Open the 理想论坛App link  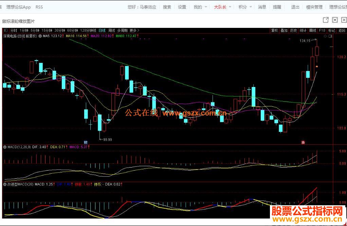tap(19, 7)
